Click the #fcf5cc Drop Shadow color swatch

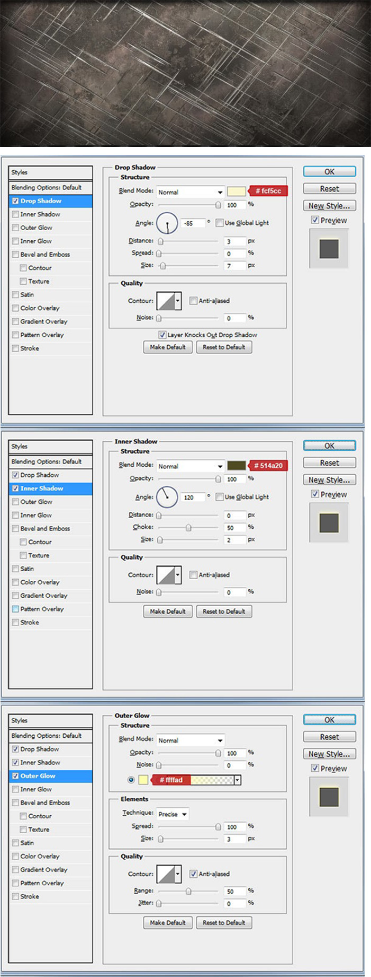237,191
